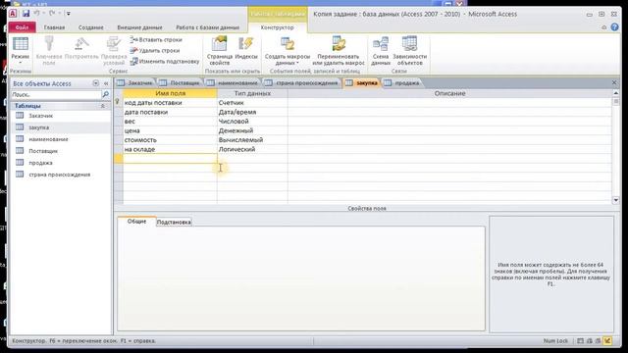Open the Подстановка properties tab
Viewport: 628px width, 353px height.
174,223
